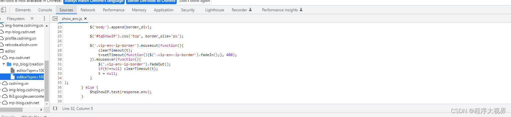Open the Recorder tab
This screenshot has width=511, height=117.
click(242, 10)
